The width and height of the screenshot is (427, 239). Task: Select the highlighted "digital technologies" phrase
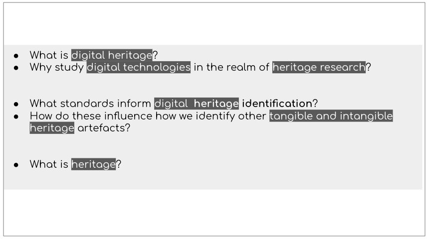coord(139,67)
